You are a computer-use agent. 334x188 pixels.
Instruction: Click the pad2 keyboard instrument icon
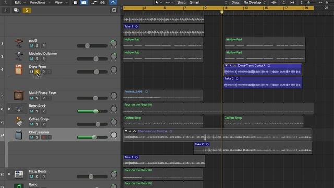coord(19,43)
